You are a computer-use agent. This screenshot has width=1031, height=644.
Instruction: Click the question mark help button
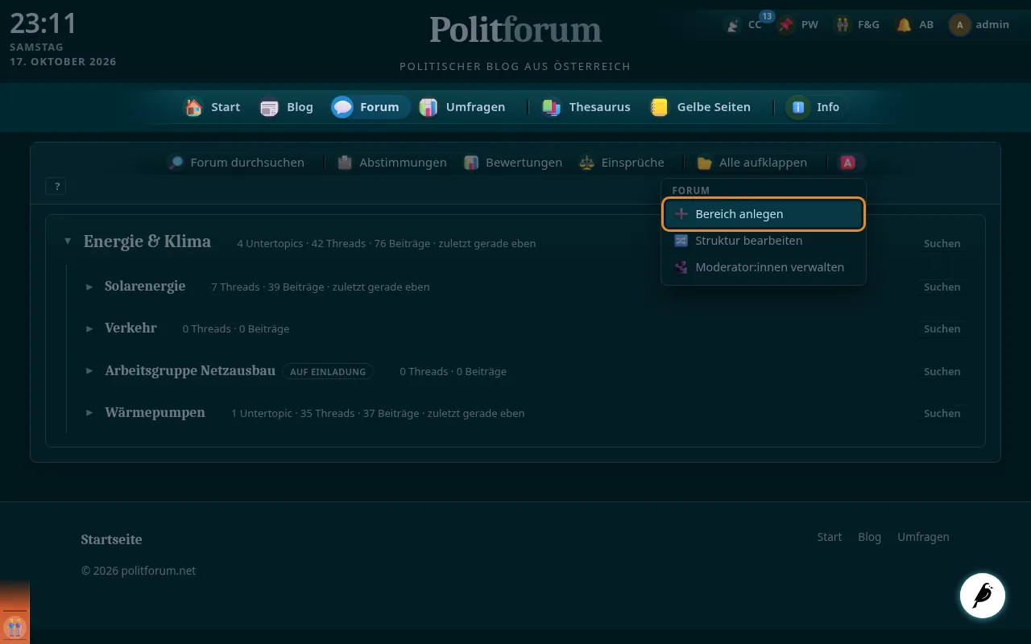point(56,187)
